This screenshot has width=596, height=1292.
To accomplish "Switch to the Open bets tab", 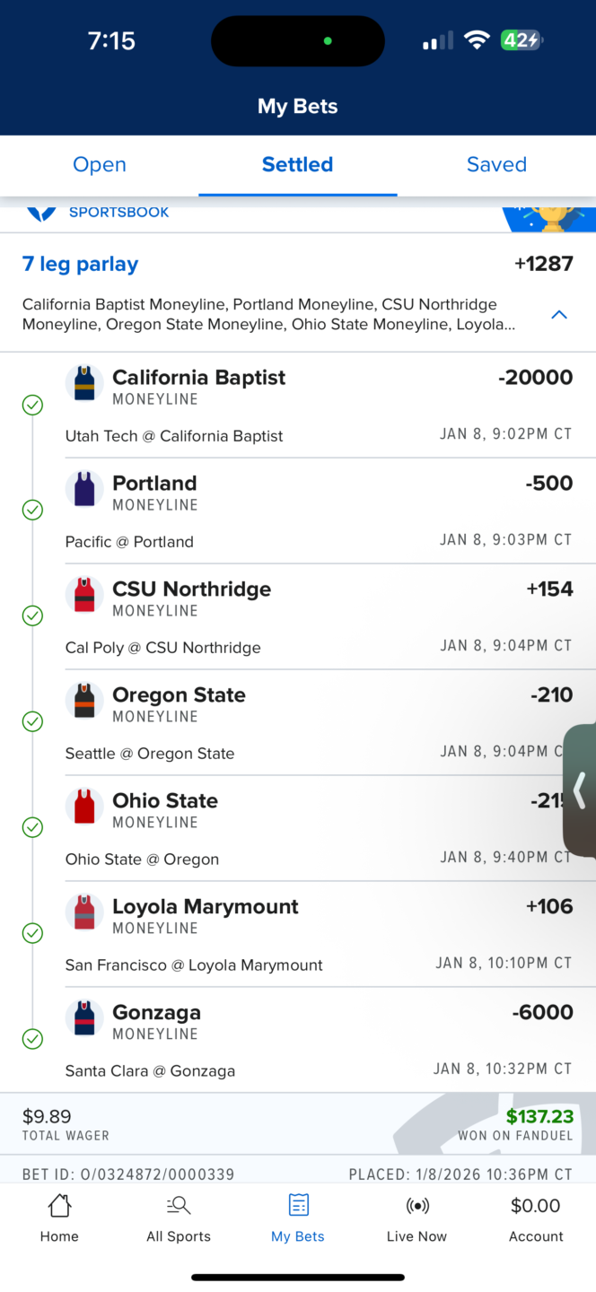I will (x=100, y=165).
